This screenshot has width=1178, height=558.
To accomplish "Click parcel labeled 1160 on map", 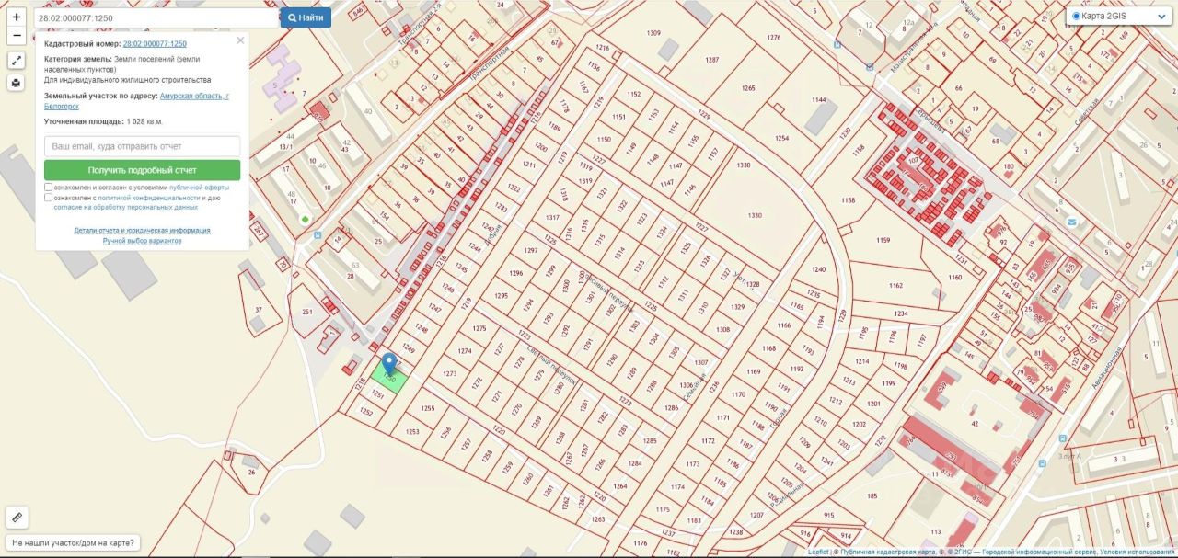I will click(954, 277).
